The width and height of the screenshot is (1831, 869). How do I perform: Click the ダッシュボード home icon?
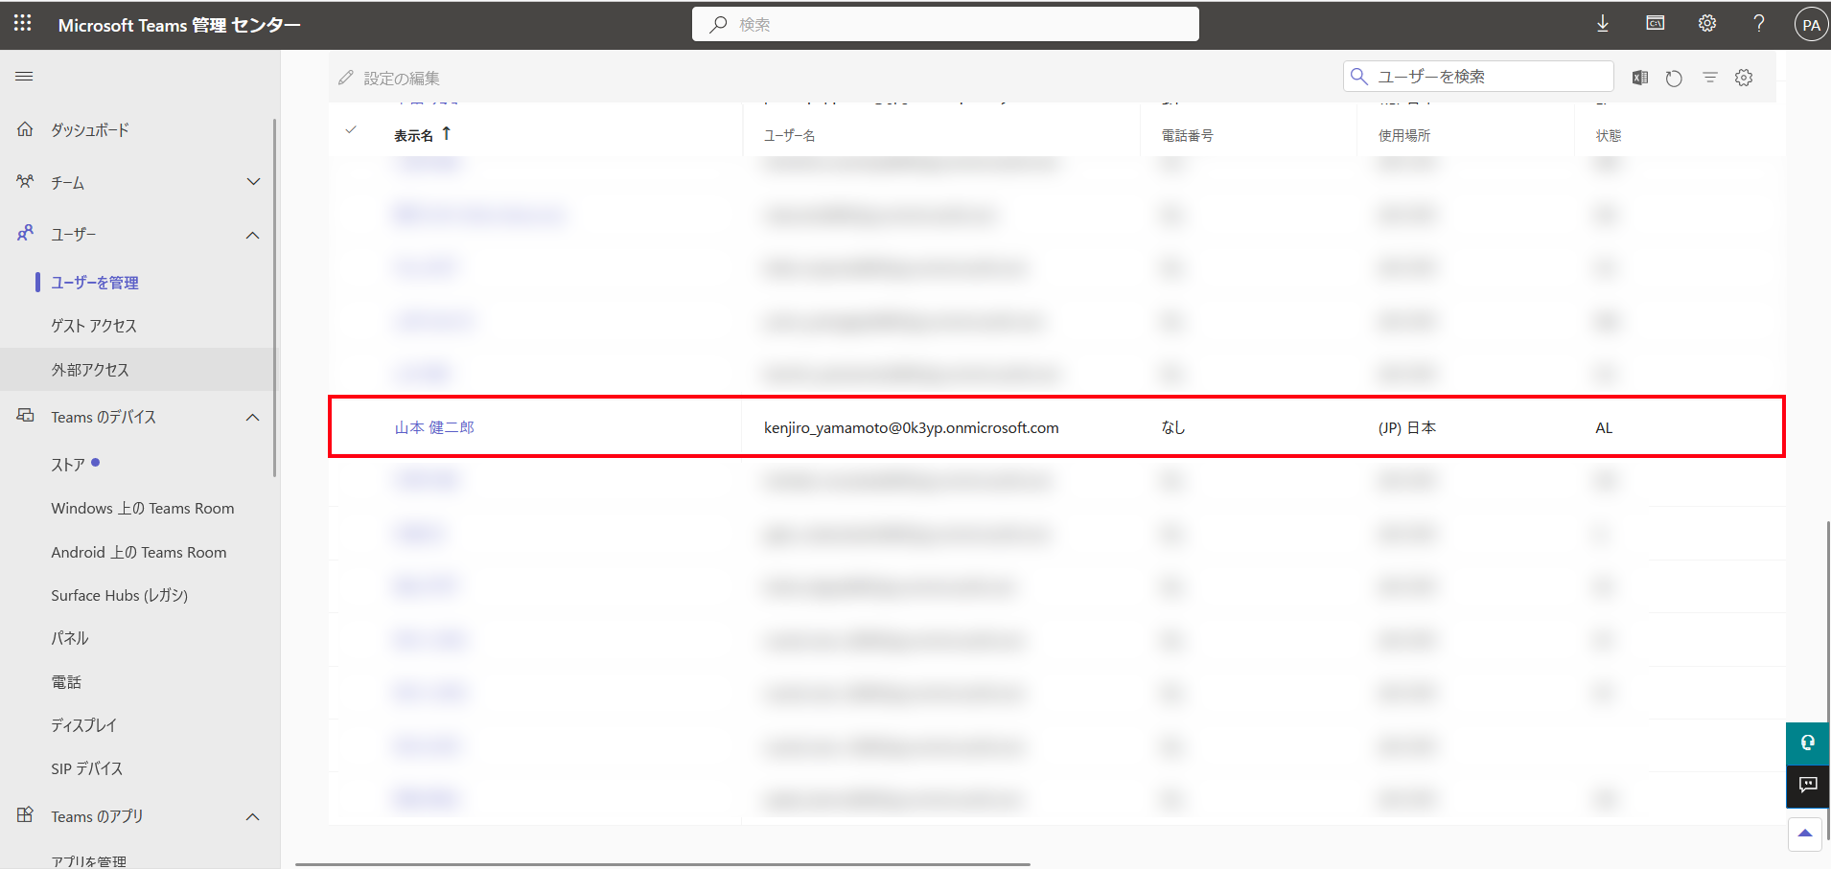(26, 129)
